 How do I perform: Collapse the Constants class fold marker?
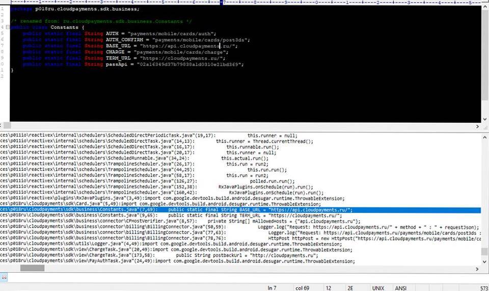(x=8, y=27)
